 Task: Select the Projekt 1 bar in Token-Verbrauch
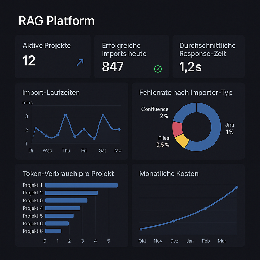(81, 185)
